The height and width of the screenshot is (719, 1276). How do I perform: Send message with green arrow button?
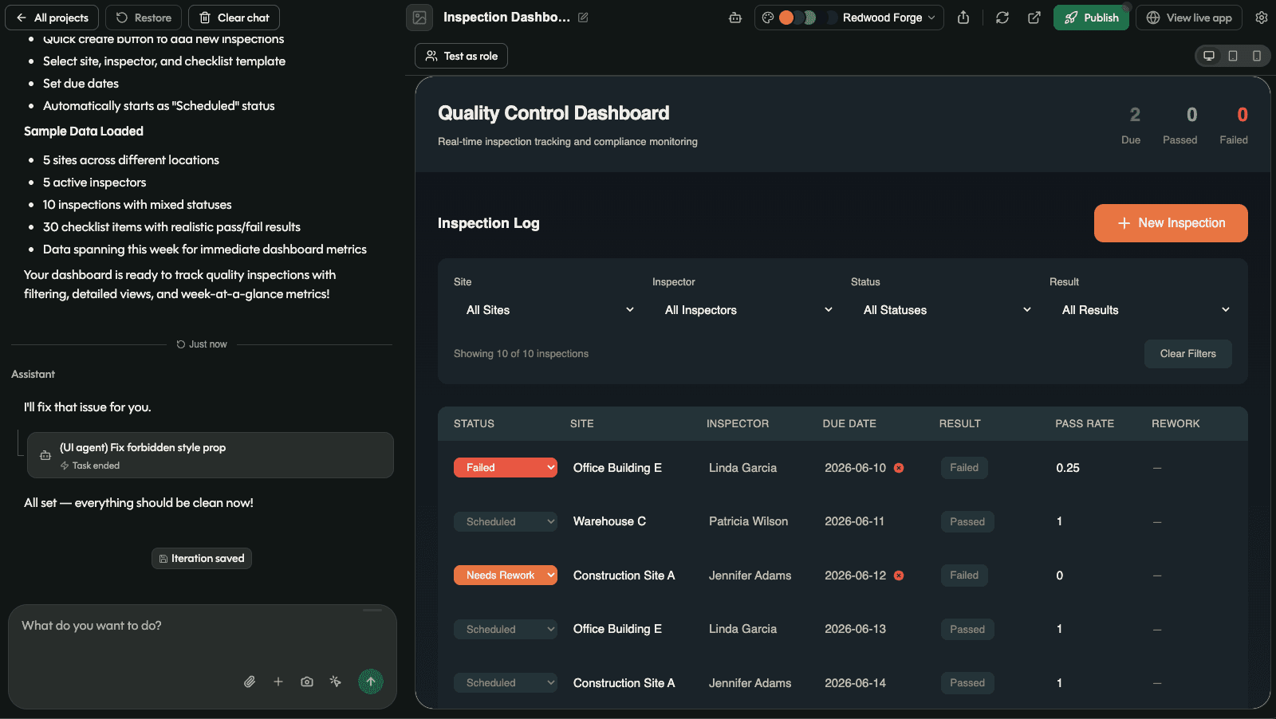coord(371,682)
